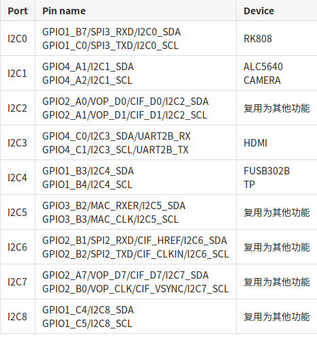Select GPIO4_C1/I2C3_SCL/UART2B_TX pin name
This screenshot has width=317, height=338.
116,150
